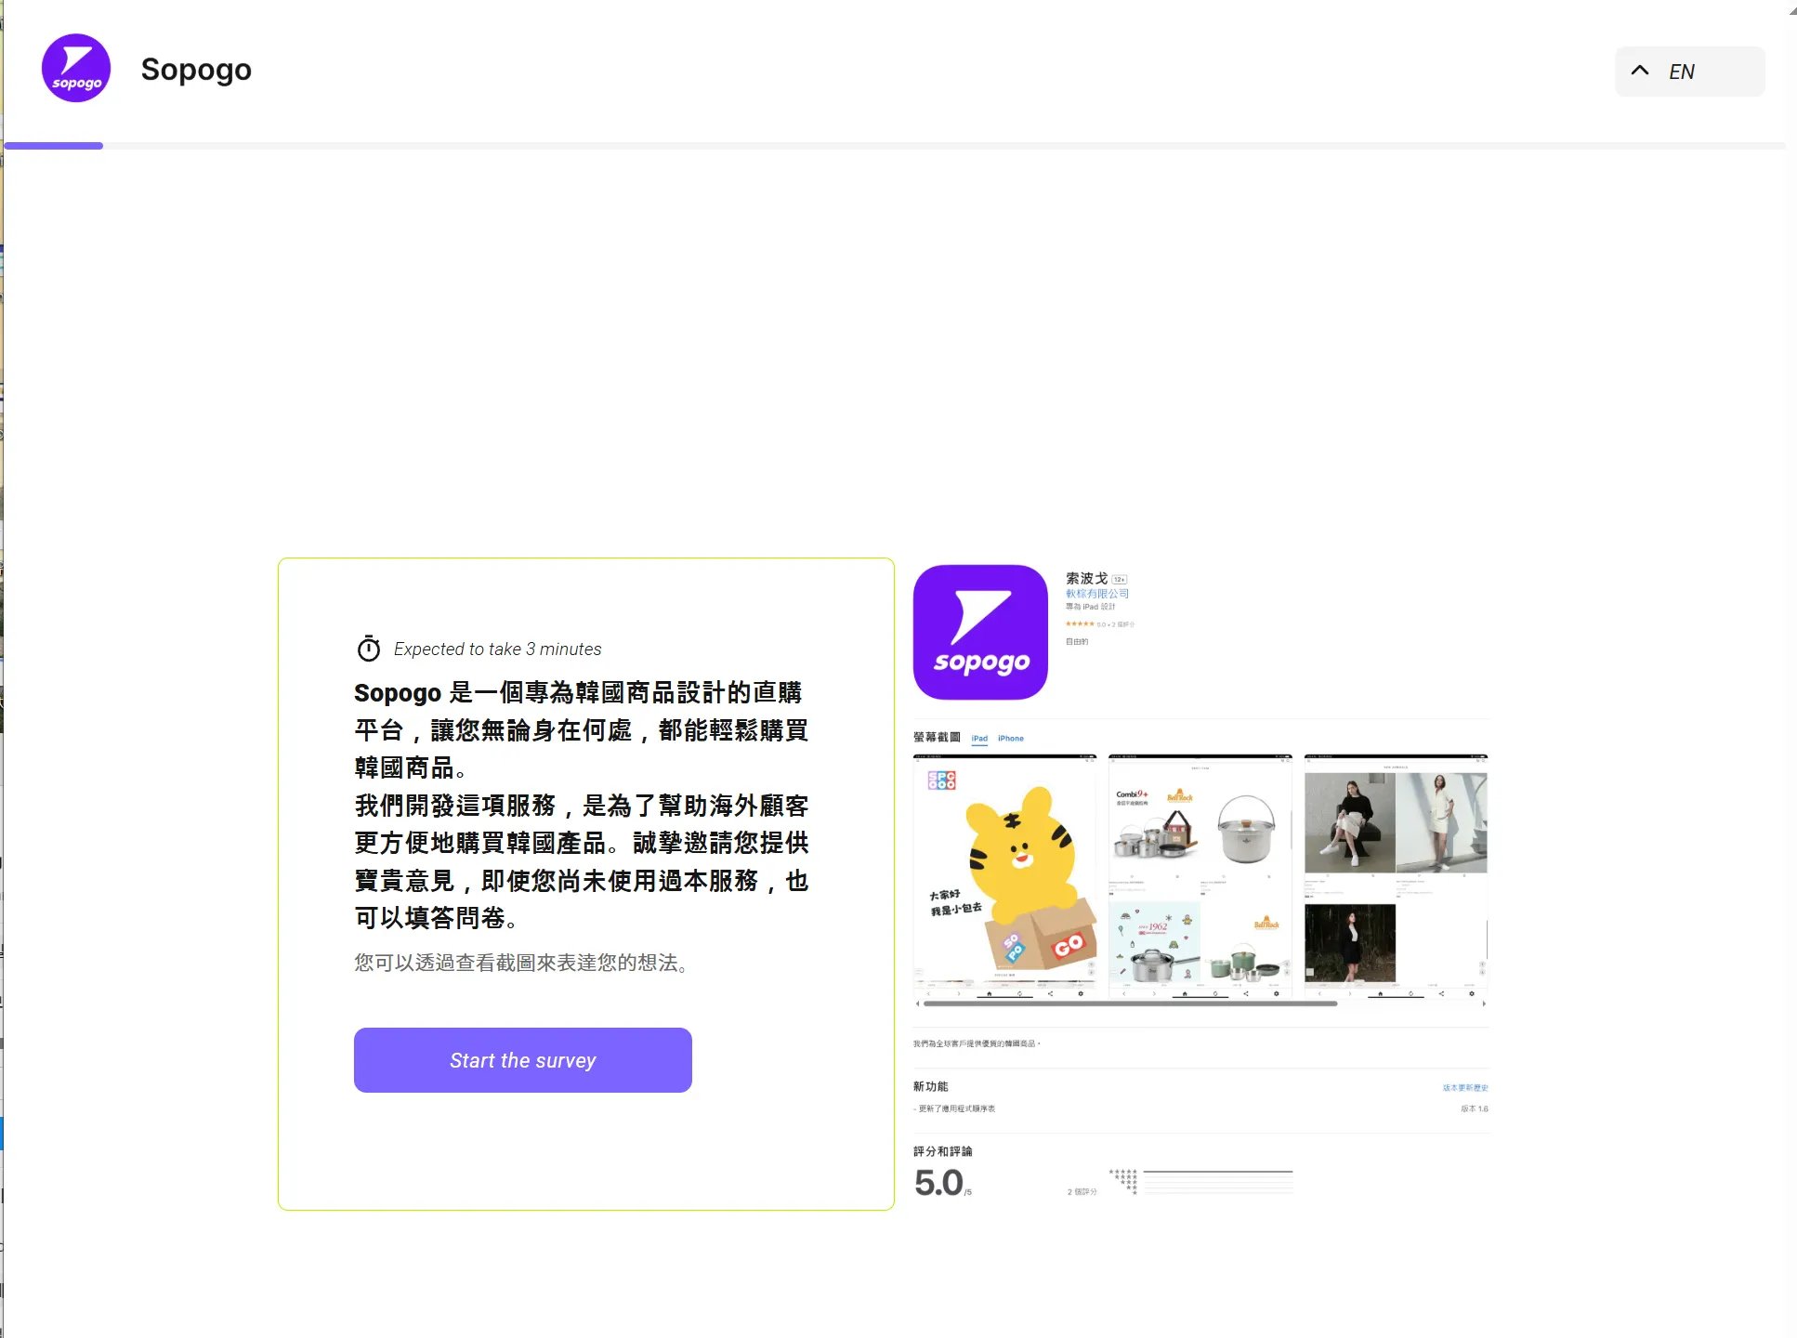This screenshot has width=1797, height=1338.
Task: Switch to the iPad screenshots tab
Action: (979, 739)
